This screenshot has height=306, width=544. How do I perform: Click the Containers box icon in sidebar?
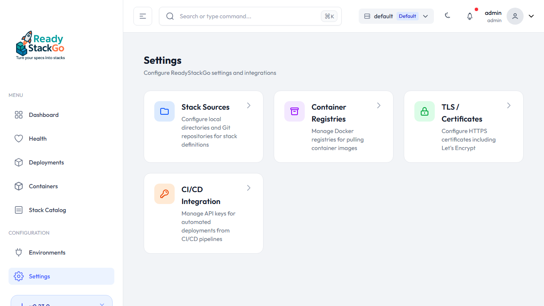[x=19, y=186]
